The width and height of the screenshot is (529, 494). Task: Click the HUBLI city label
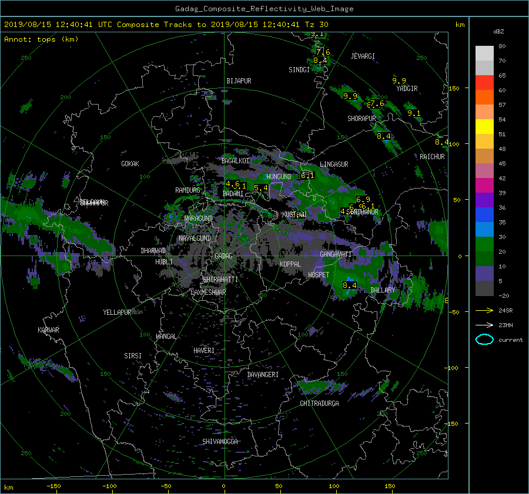click(163, 262)
